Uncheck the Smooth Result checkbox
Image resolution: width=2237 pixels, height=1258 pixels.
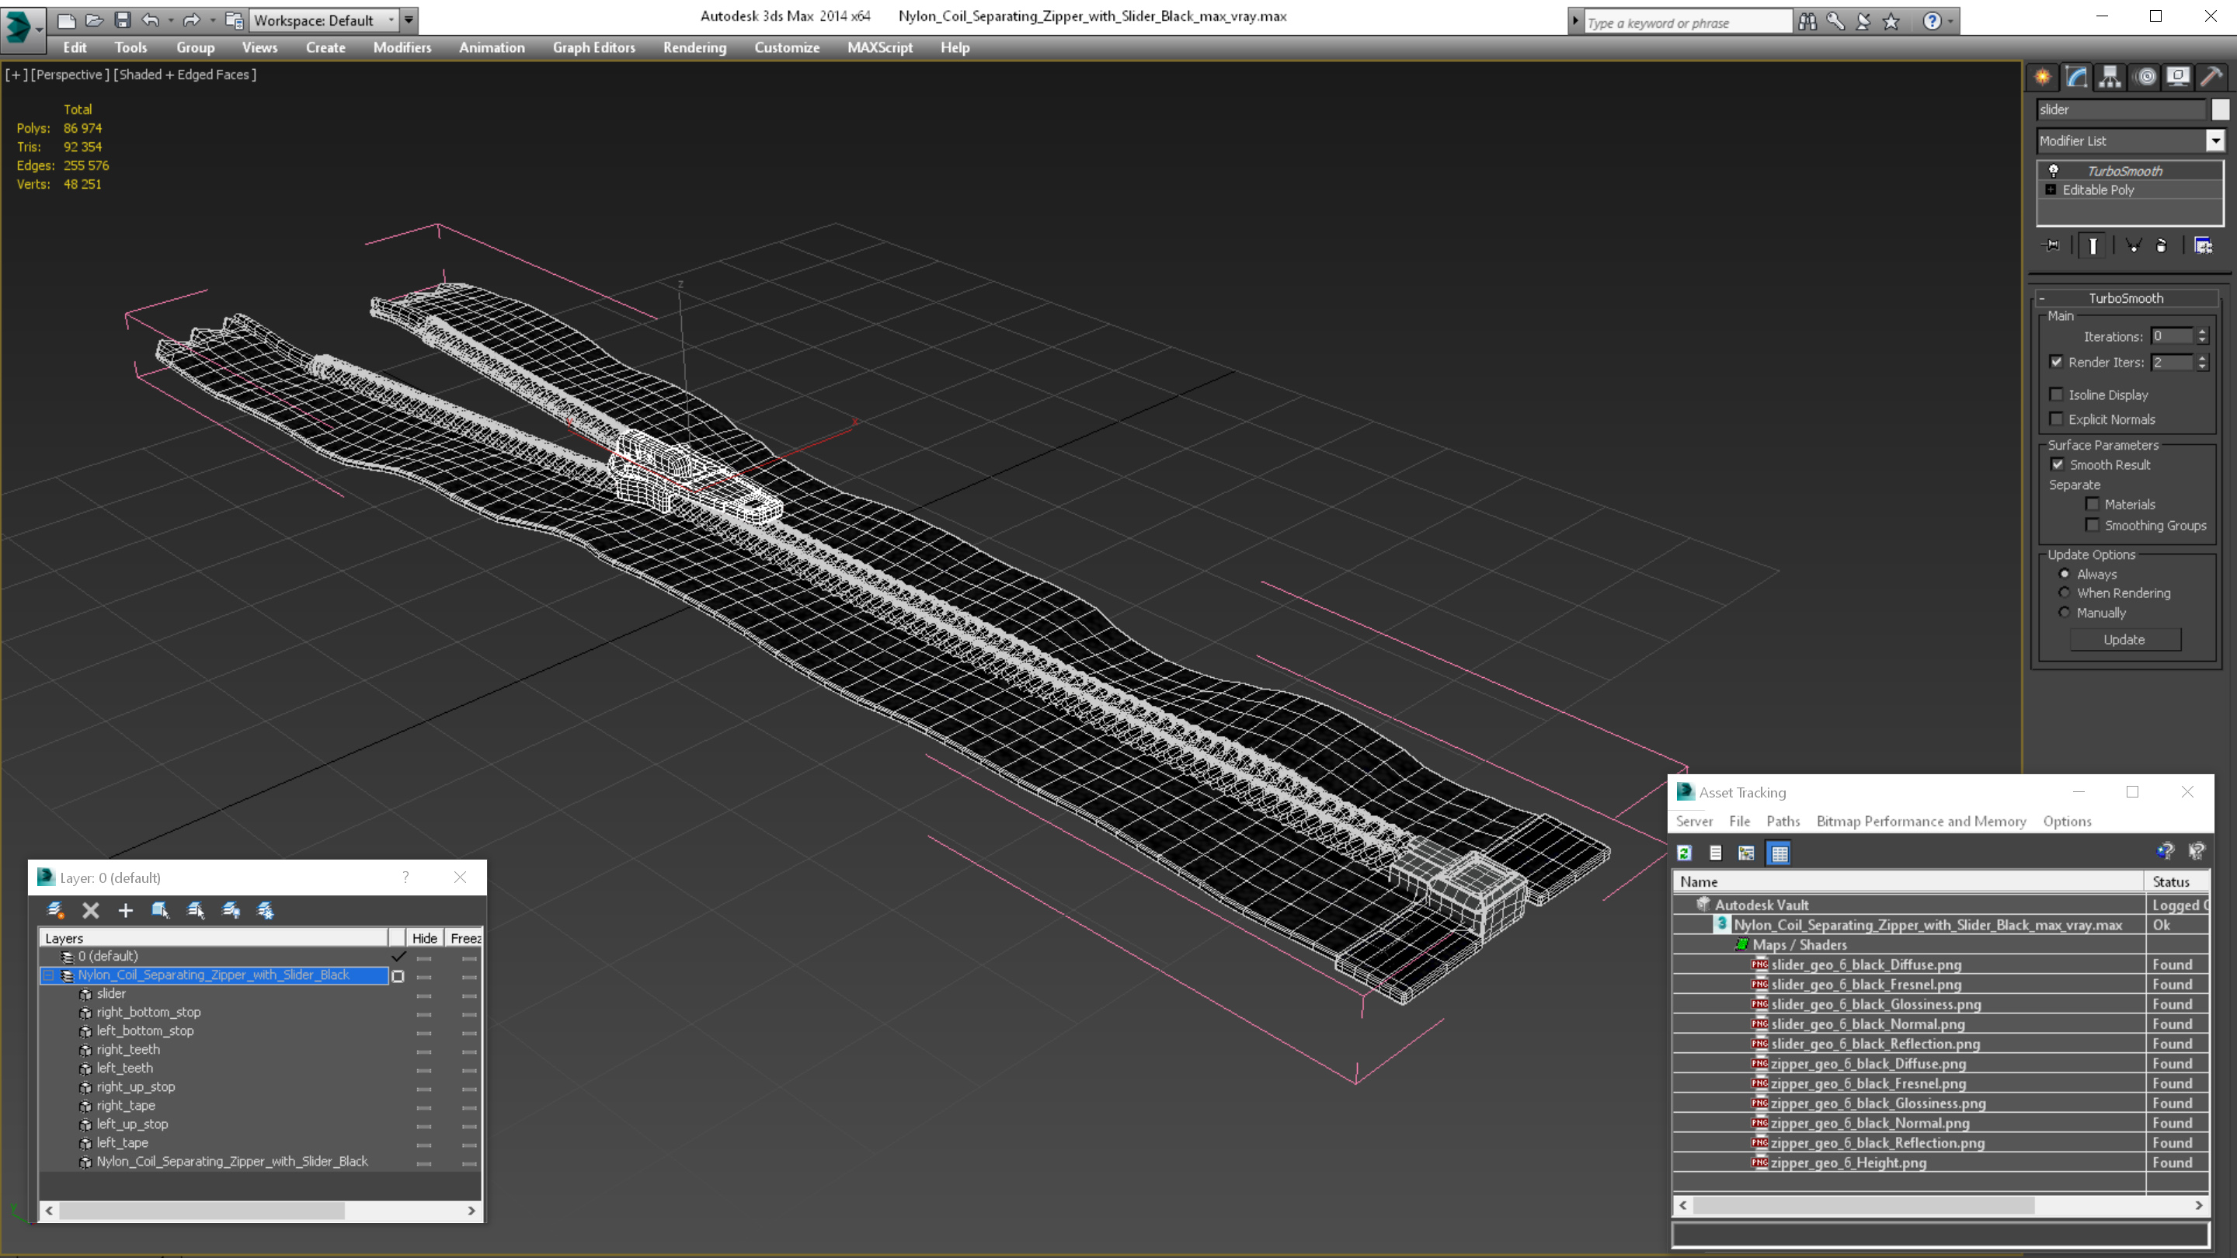pyautogui.click(x=2058, y=464)
